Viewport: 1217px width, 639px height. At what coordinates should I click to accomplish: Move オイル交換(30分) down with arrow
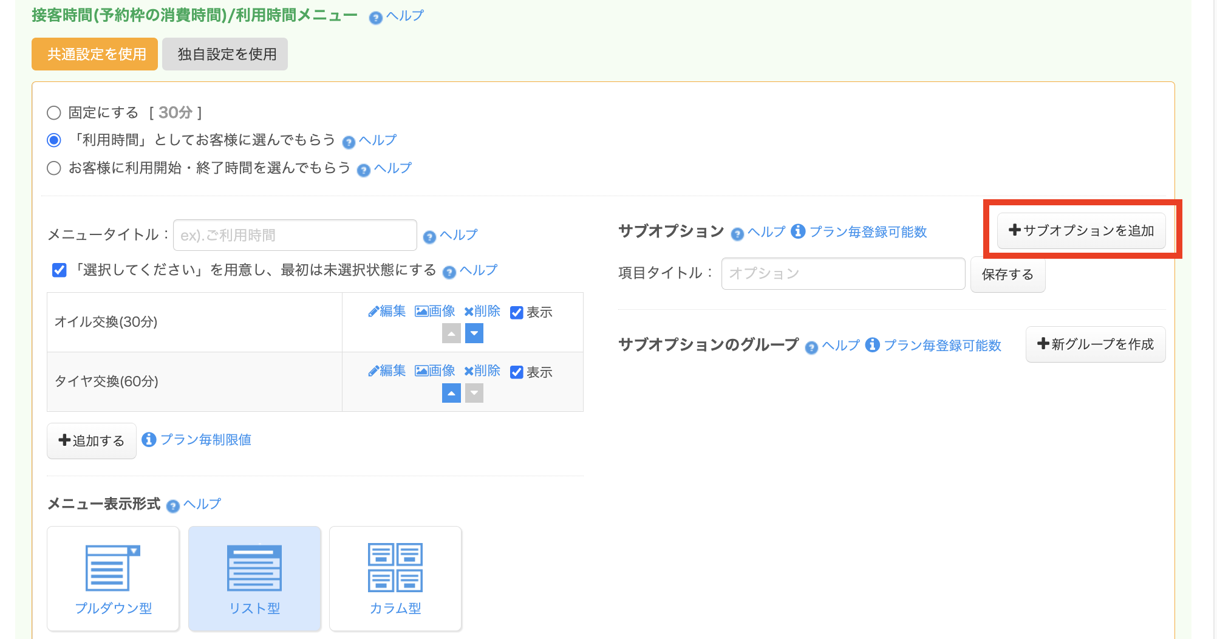click(x=474, y=333)
